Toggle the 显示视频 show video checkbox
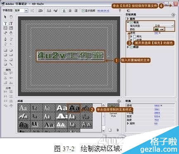Screen dimensions: 179x154 pos(83,11)
